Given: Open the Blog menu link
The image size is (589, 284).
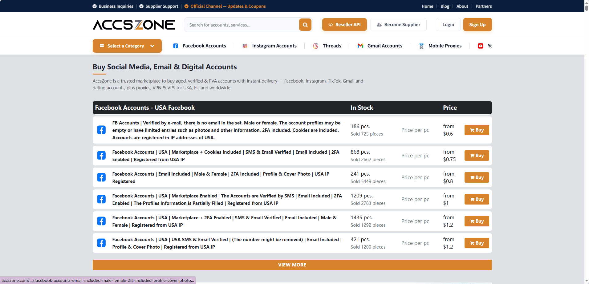Looking at the screenshot, I should (x=445, y=6).
